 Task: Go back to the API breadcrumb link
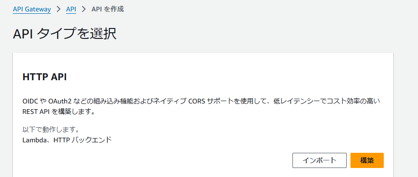point(71,9)
